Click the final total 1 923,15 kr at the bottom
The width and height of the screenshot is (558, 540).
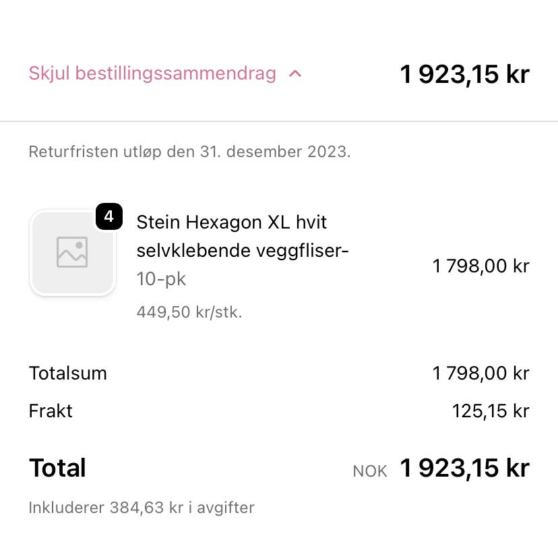coord(464,468)
